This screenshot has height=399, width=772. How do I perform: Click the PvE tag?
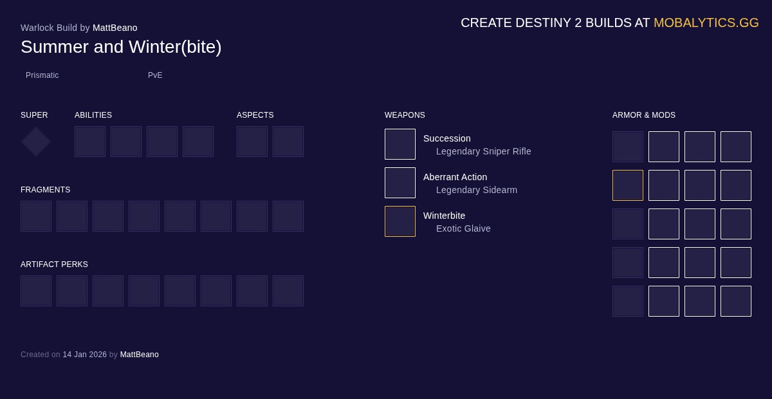click(x=155, y=75)
